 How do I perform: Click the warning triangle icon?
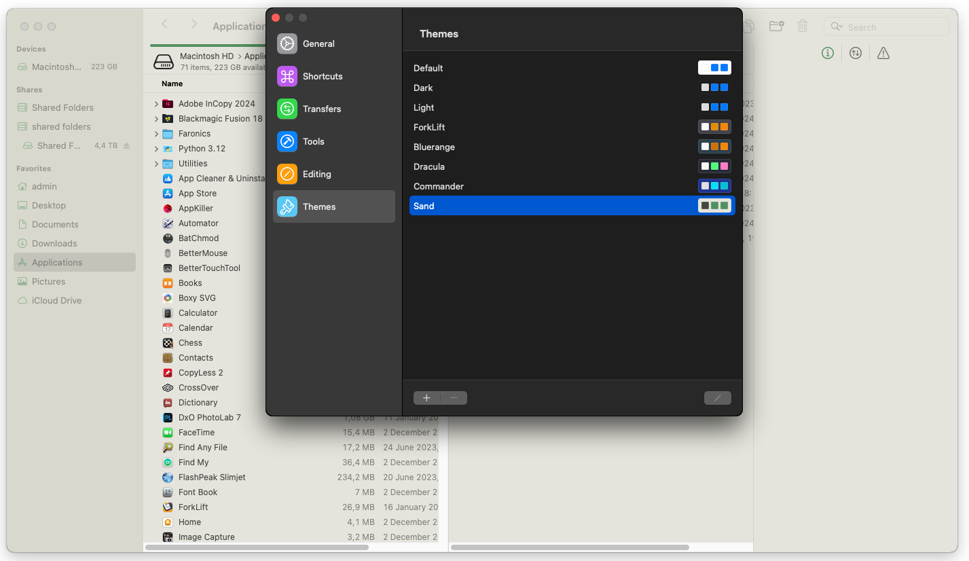(883, 53)
